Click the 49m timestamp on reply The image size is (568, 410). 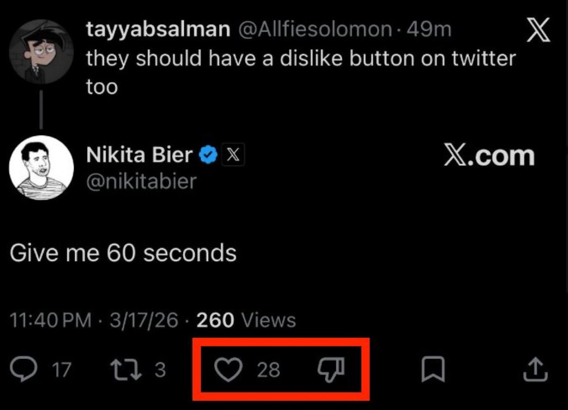click(x=429, y=30)
